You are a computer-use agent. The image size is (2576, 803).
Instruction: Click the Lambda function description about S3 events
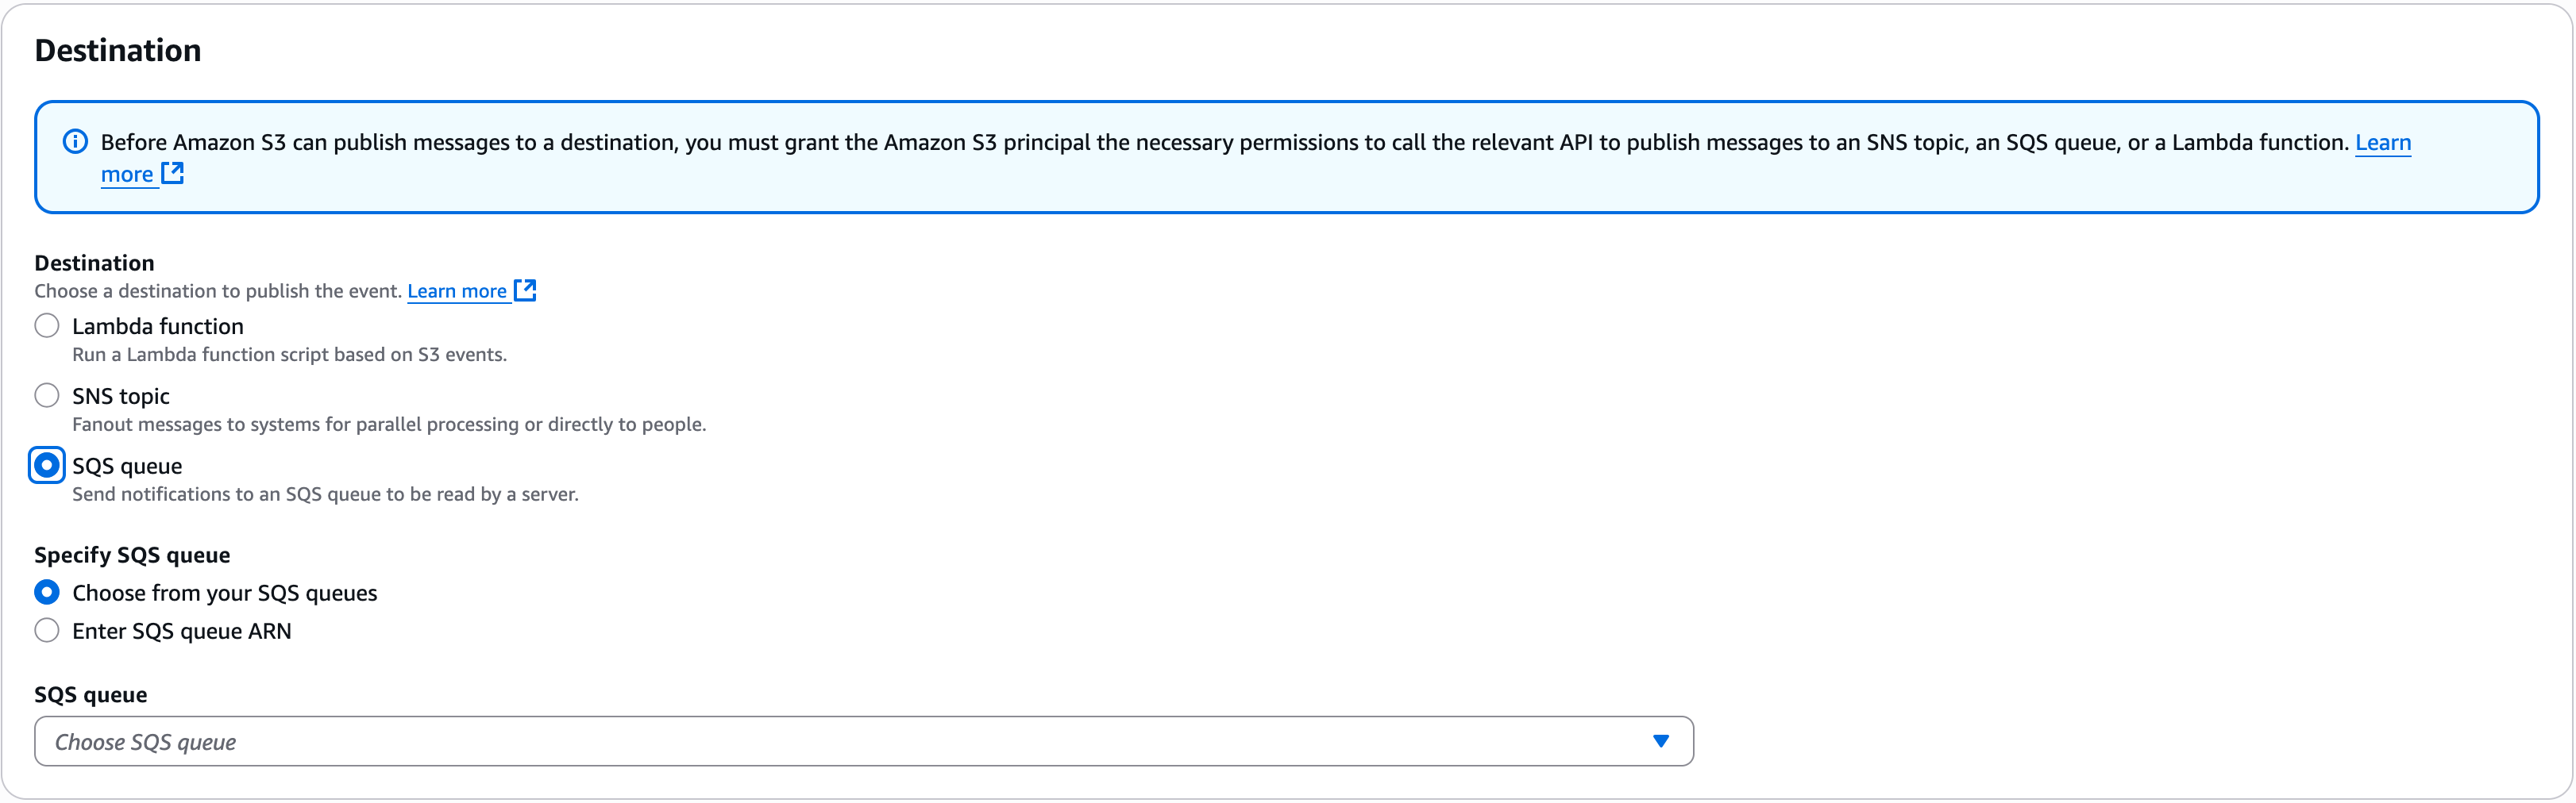point(289,355)
